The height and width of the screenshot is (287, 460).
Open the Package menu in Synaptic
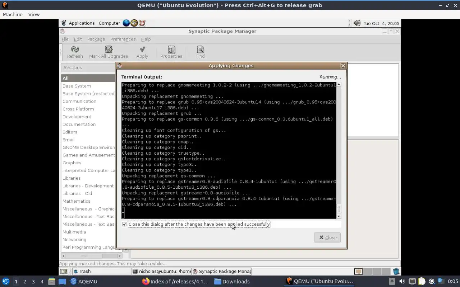coord(96,39)
